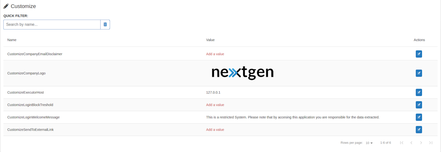Screen dimensions: 441x152
Task: Go to the next page
Action: point(421,143)
